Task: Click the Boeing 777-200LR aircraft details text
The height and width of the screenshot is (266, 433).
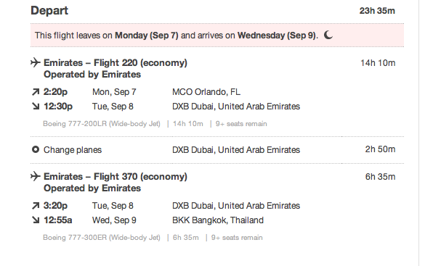Action: pos(102,124)
